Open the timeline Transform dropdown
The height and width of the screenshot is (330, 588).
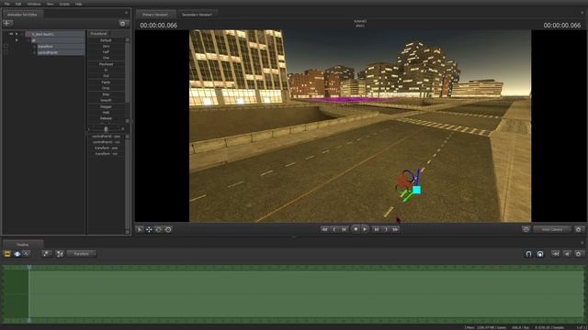pyautogui.click(x=82, y=254)
